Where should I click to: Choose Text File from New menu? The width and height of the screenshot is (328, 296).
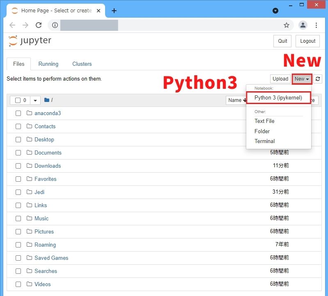pyautogui.click(x=264, y=121)
